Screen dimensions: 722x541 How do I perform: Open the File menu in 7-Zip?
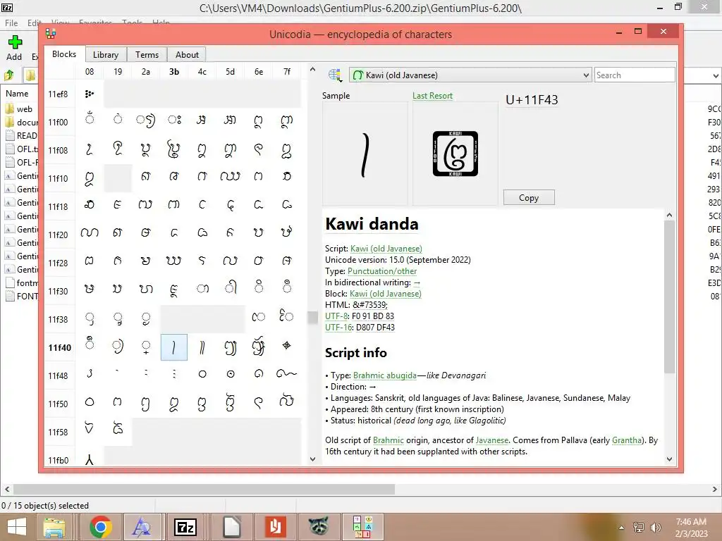(11, 23)
